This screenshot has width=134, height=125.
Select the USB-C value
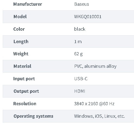coord(81,79)
